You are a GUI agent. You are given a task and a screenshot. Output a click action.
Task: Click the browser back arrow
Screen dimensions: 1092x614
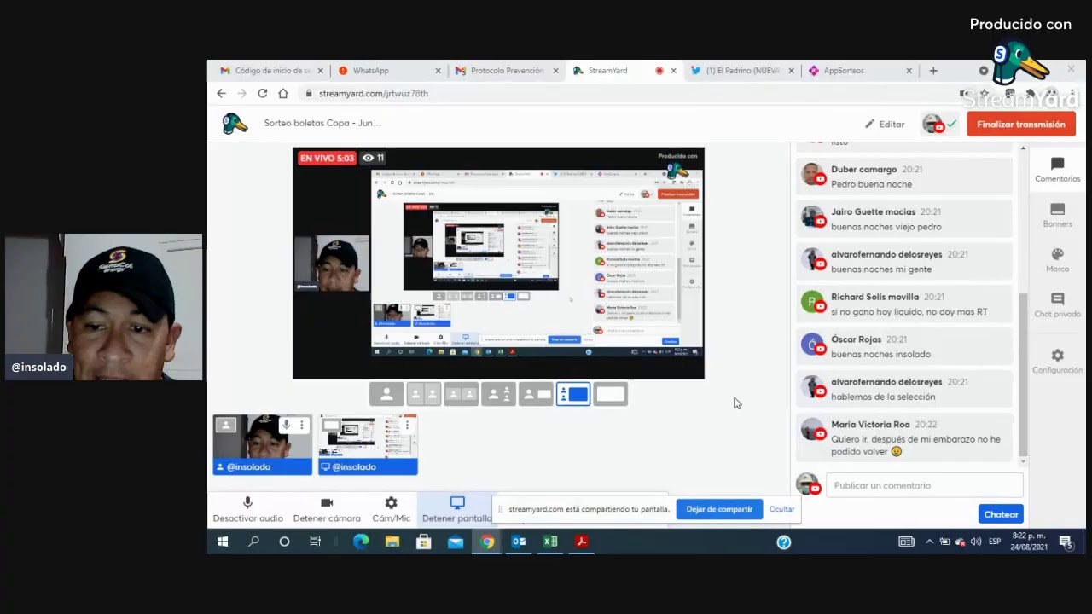(x=222, y=94)
